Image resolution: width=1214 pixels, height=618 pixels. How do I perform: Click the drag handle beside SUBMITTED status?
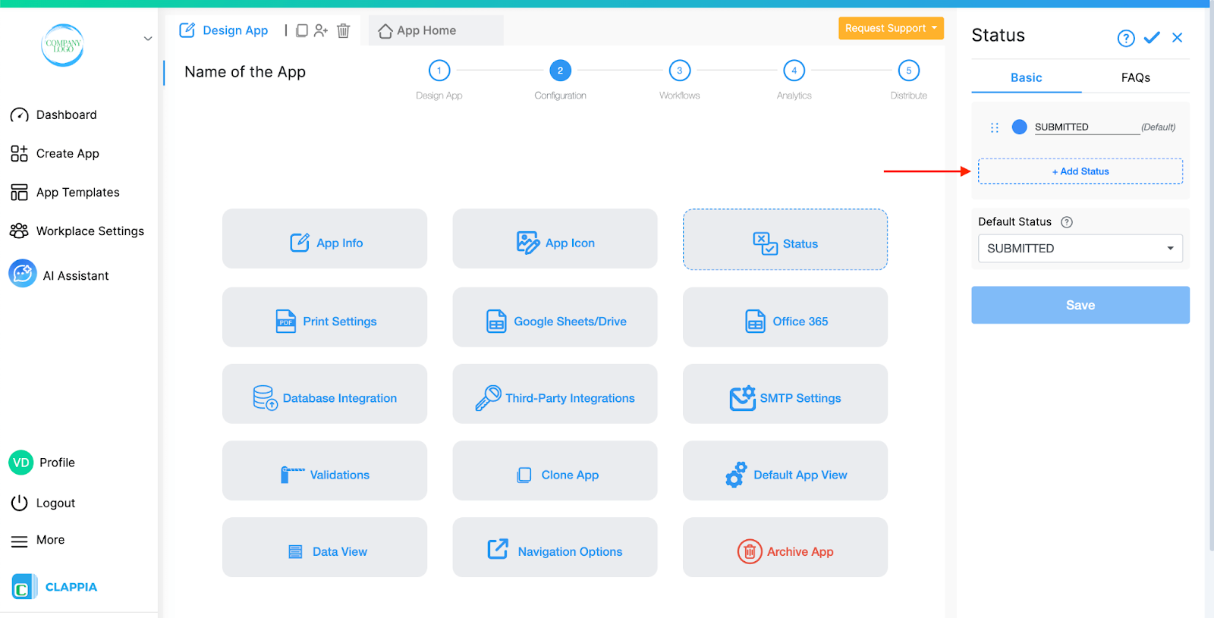[995, 127]
